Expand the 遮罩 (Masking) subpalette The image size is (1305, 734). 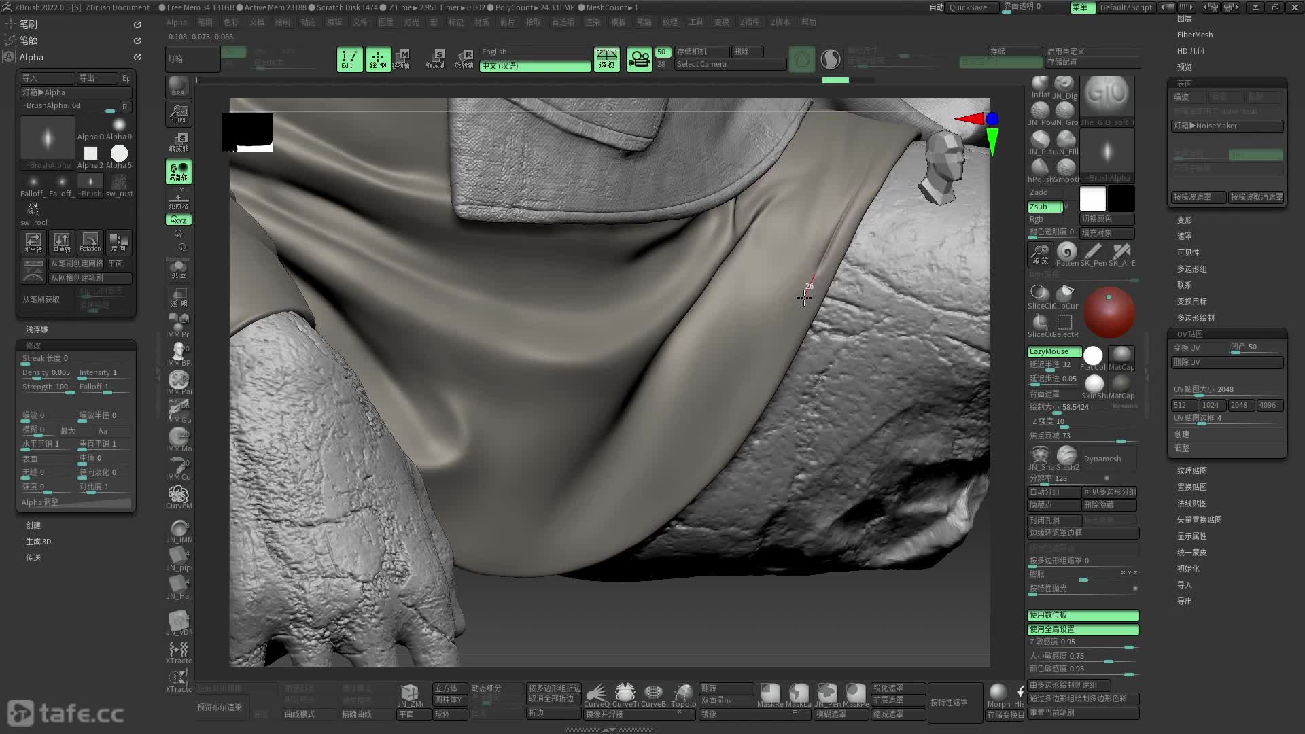point(1185,237)
